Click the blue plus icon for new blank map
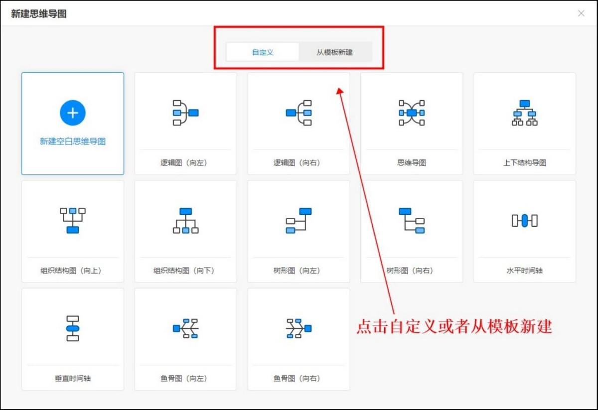 73,113
